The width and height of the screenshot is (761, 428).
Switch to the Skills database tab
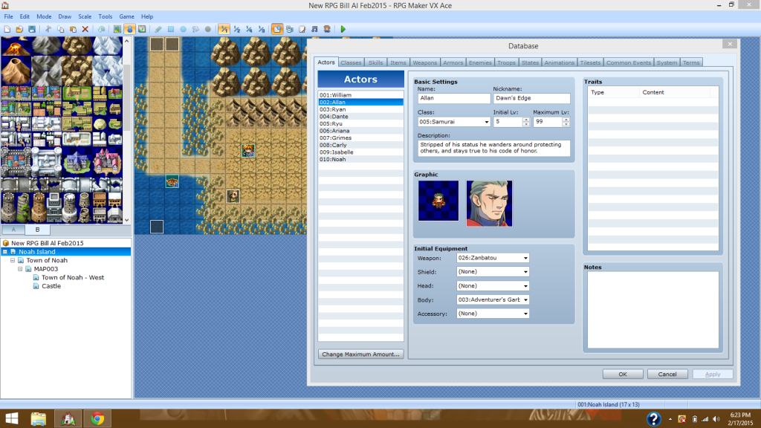(376, 62)
